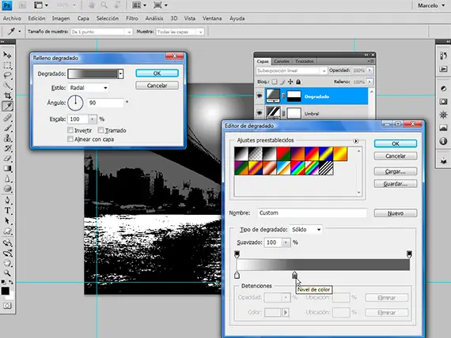The width and height of the screenshot is (451, 338).
Task: Check Alinear con capa option
Action: tap(70, 139)
